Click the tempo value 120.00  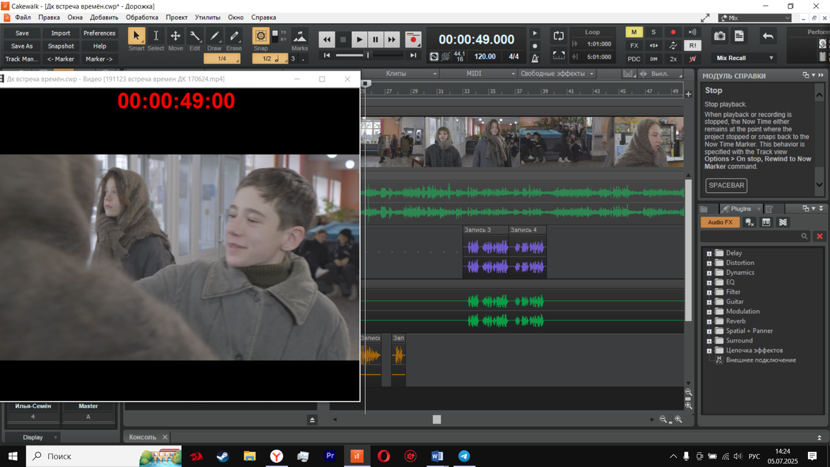pos(484,57)
